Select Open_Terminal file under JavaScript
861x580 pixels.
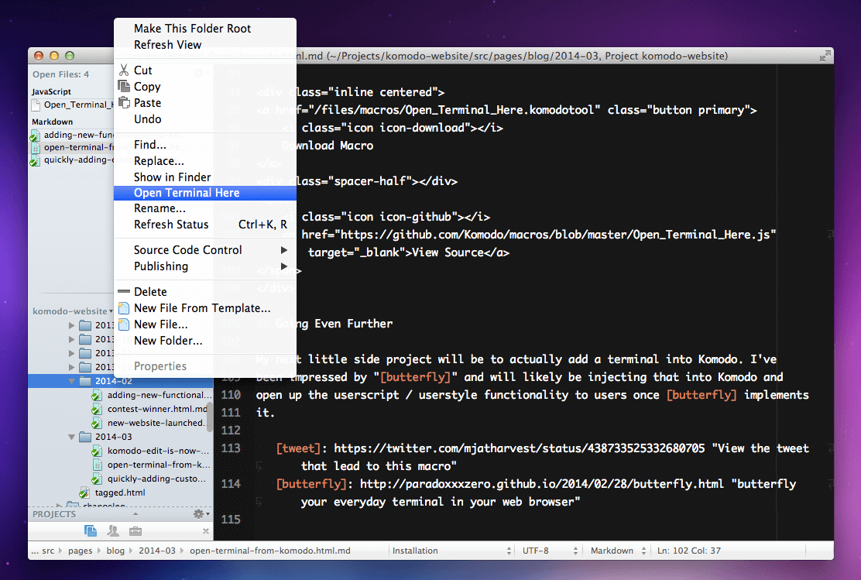click(x=73, y=105)
